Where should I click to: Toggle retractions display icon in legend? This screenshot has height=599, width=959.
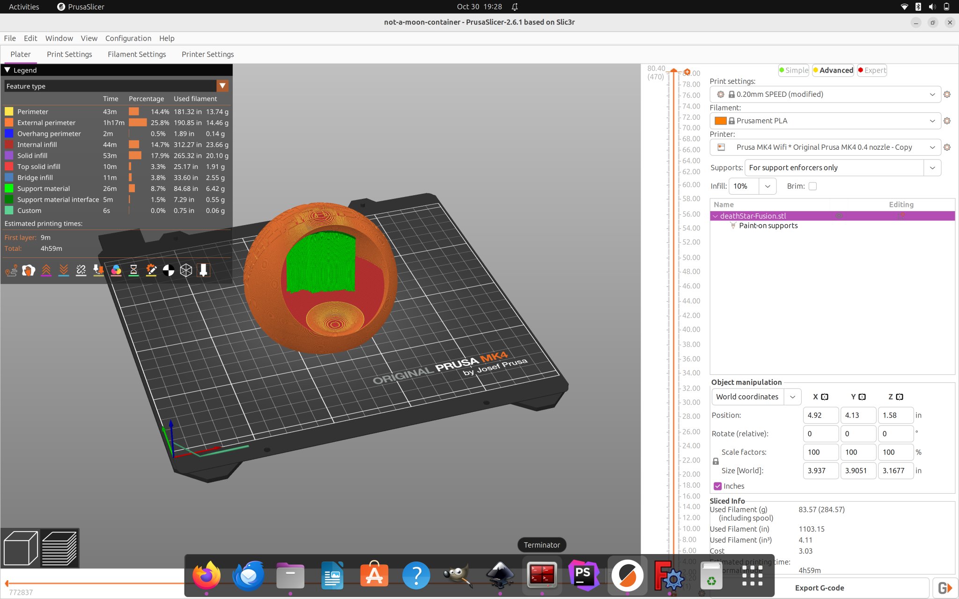tap(46, 270)
